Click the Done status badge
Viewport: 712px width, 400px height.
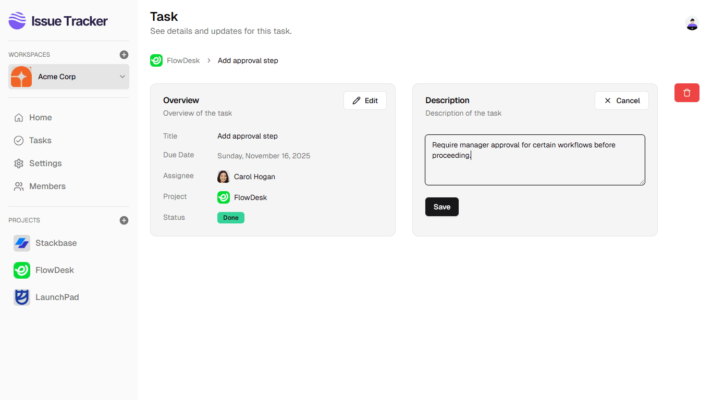(x=230, y=218)
